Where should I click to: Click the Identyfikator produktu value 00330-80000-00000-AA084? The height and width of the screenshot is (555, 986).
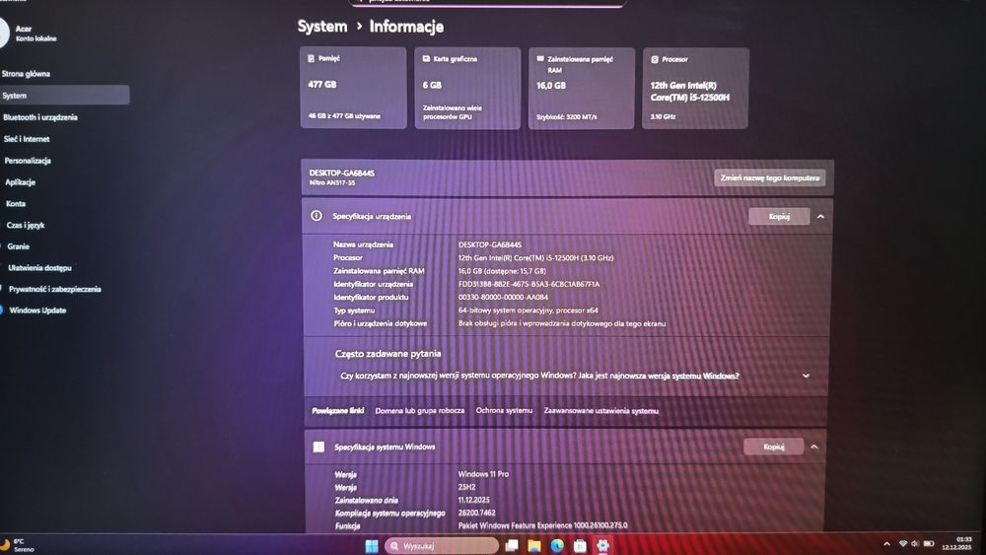[503, 298]
